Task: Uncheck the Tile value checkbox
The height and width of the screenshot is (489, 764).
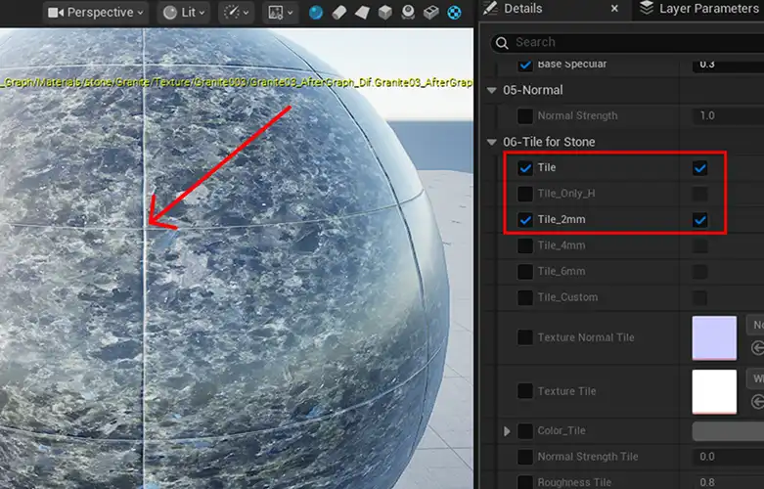Action: click(x=700, y=168)
